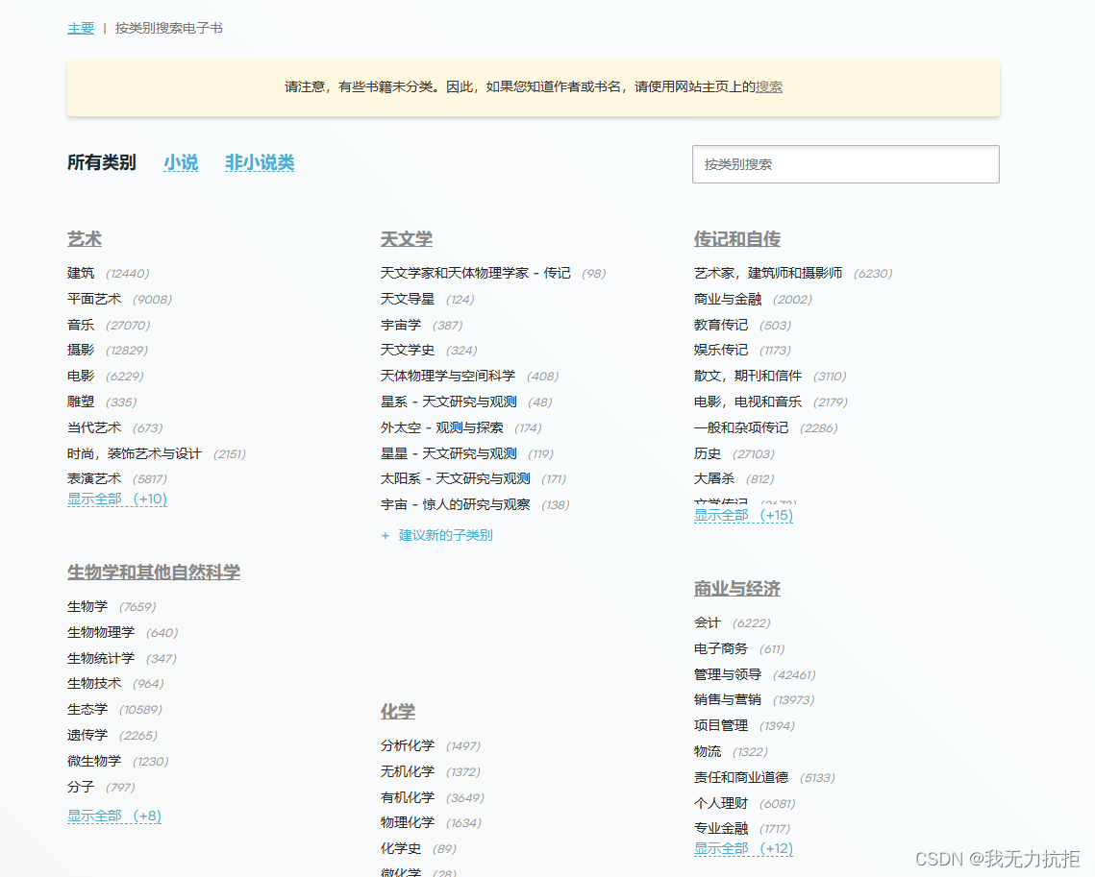
Task: Expand all 艺术 subcategories via 显示全部 (+10)
Action: (117, 499)
